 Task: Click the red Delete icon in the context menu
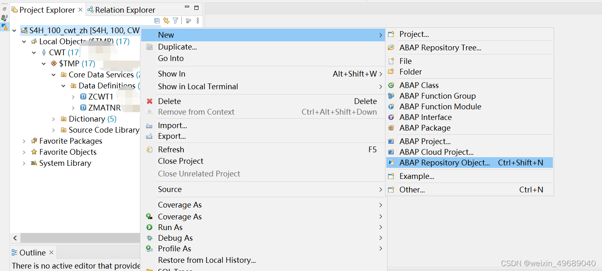[x=150, y=101]
